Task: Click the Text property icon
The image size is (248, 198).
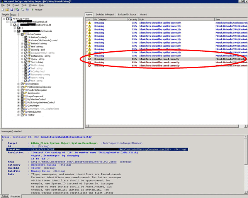Action: pyautogui.click(x=29, y=62)
